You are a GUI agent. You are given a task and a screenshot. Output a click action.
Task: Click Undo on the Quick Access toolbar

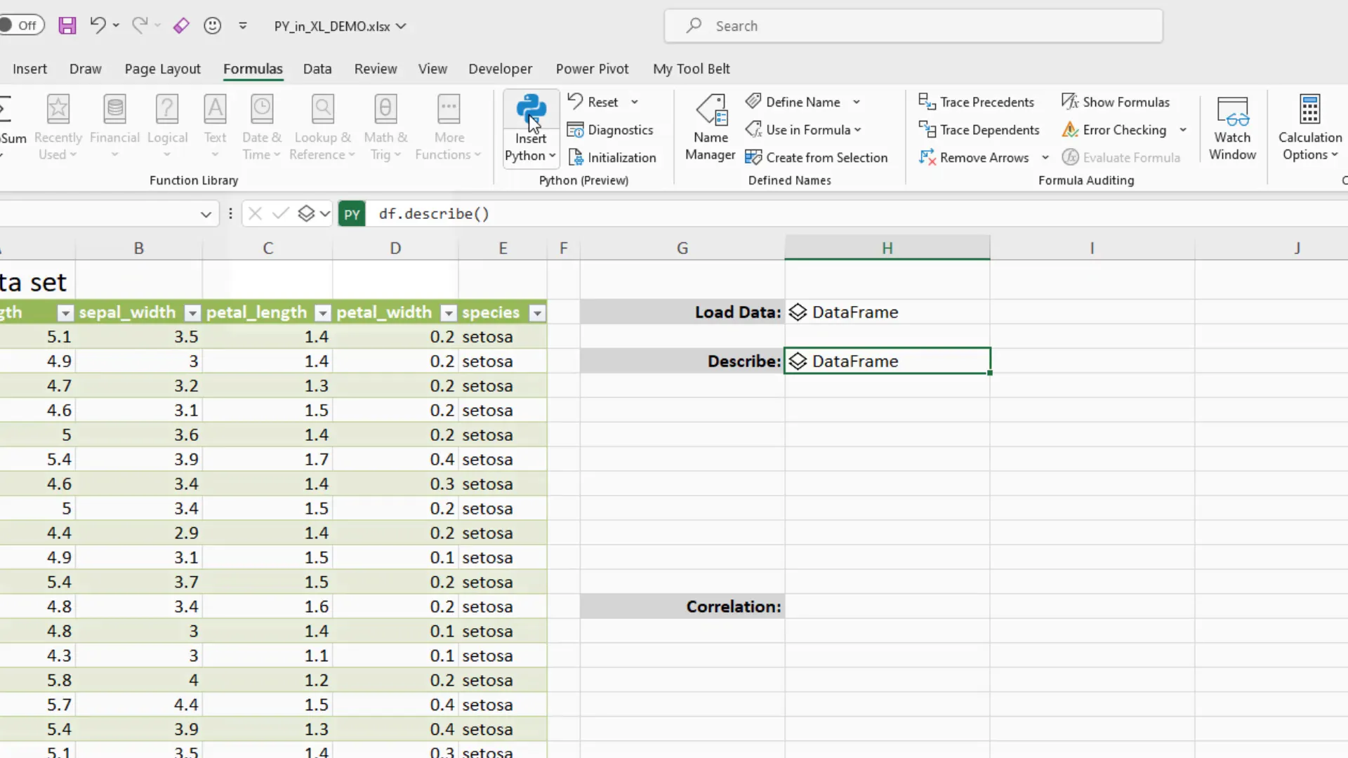98,25
